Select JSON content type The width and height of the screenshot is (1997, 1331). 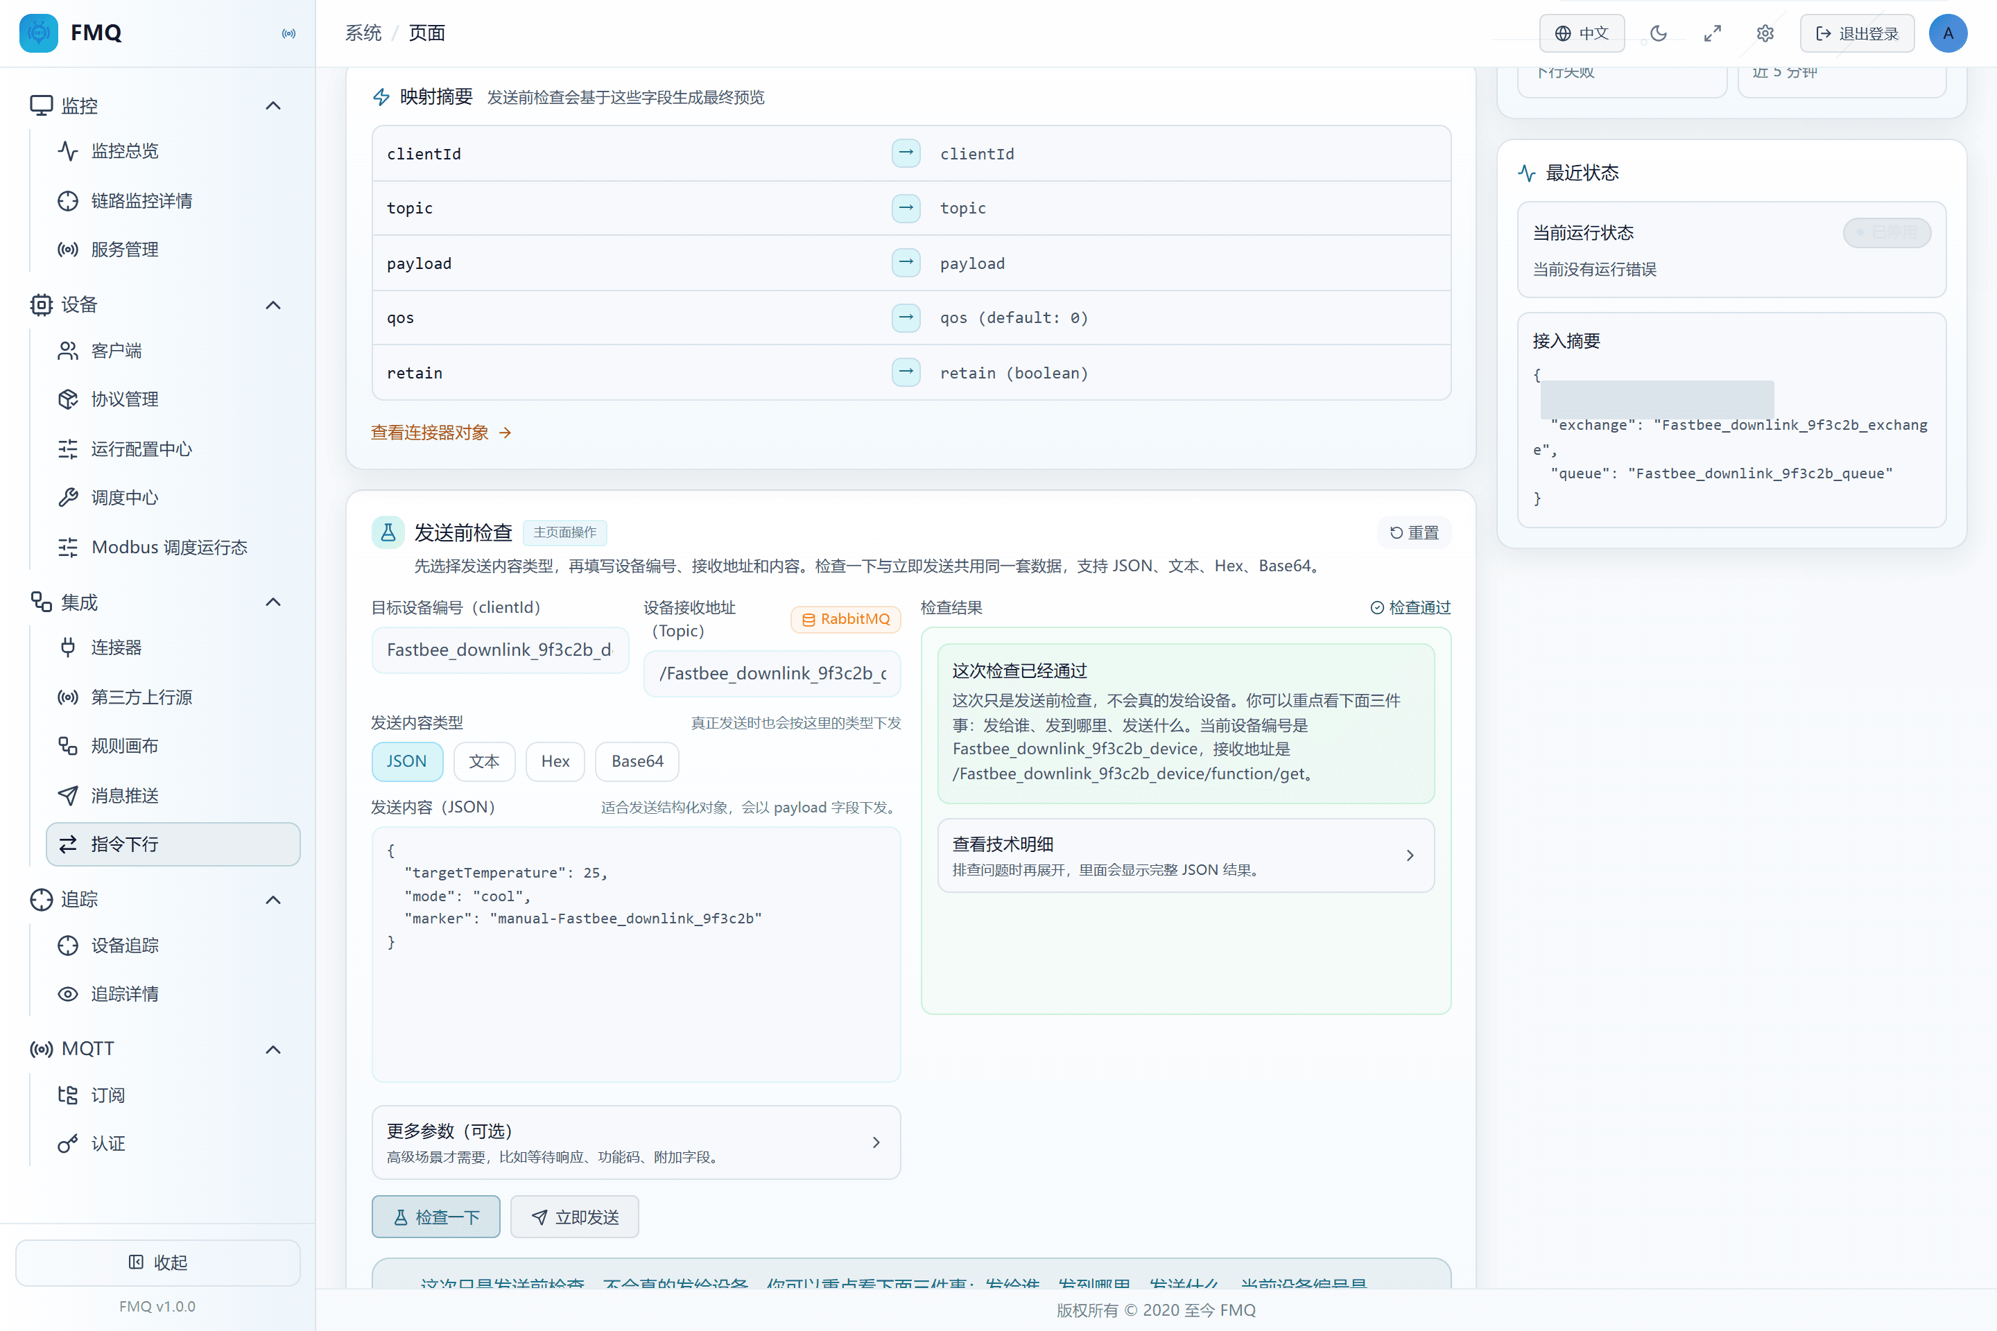(407, 761)
